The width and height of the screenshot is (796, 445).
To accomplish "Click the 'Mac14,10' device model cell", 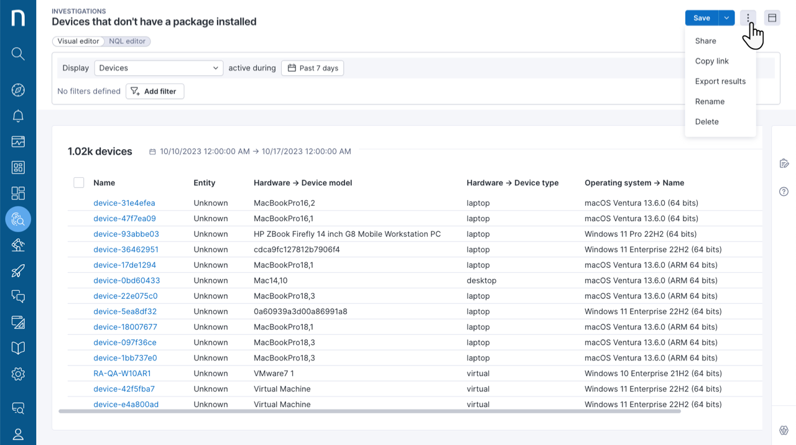I will 271,281.
